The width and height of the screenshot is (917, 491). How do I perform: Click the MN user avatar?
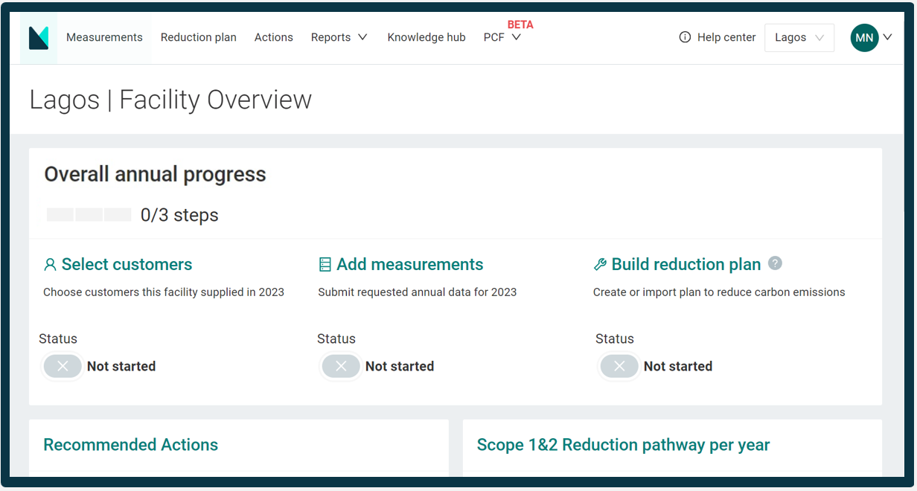tap(864, 38)
